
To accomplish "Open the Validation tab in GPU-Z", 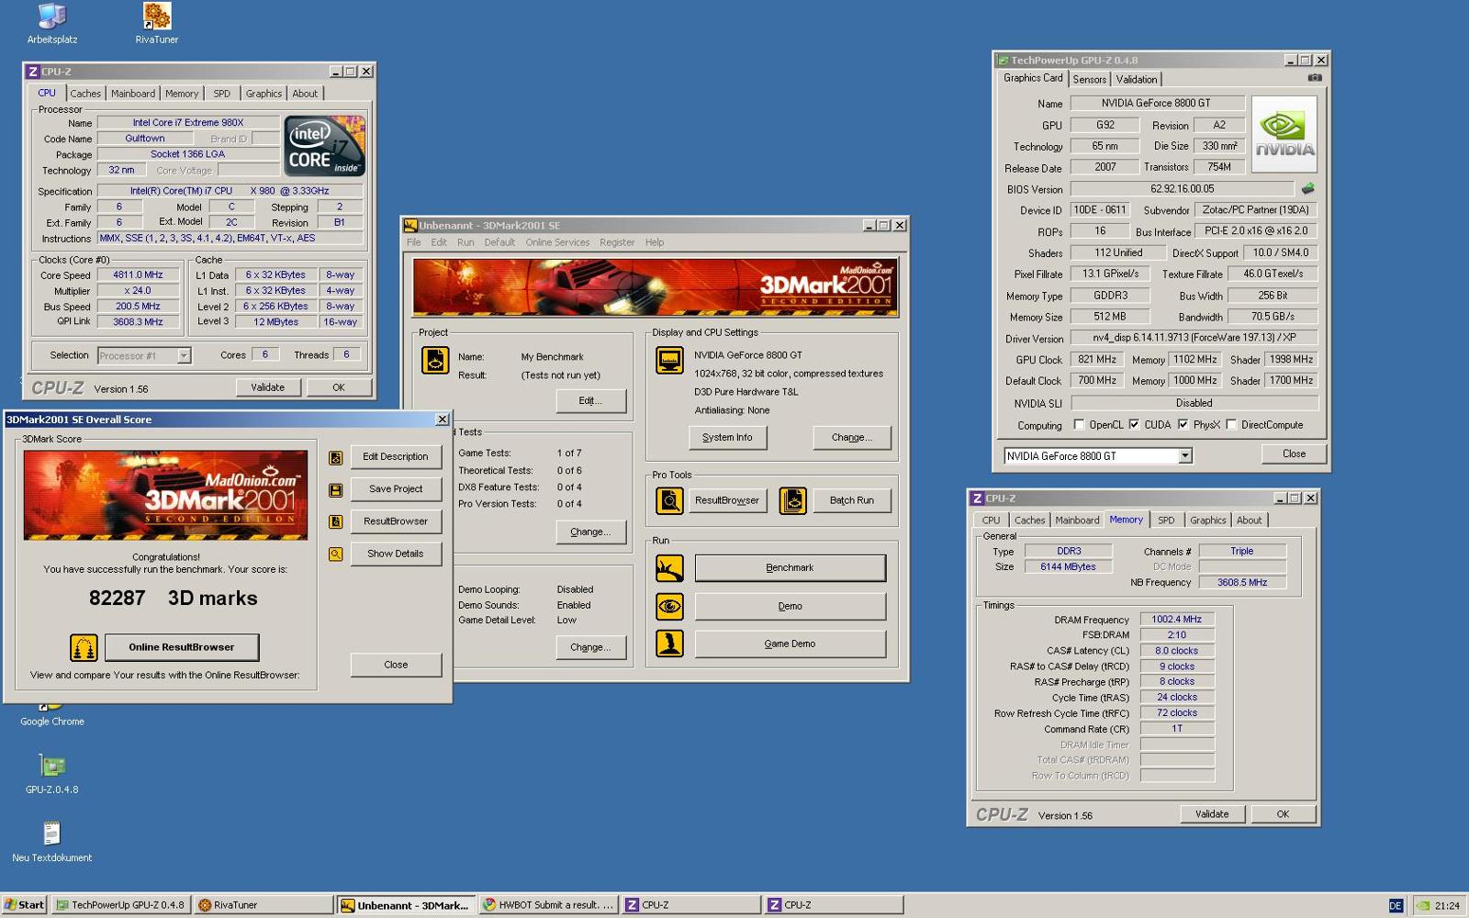I will click(1137, 80).
